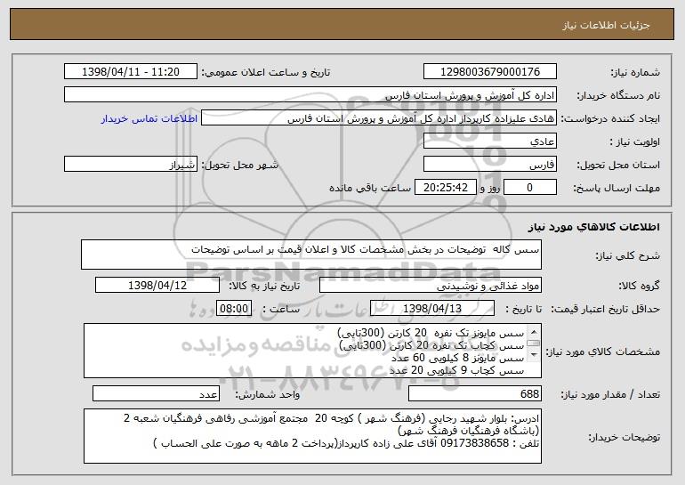Click the unit of measure field عدد

(156, 393)
